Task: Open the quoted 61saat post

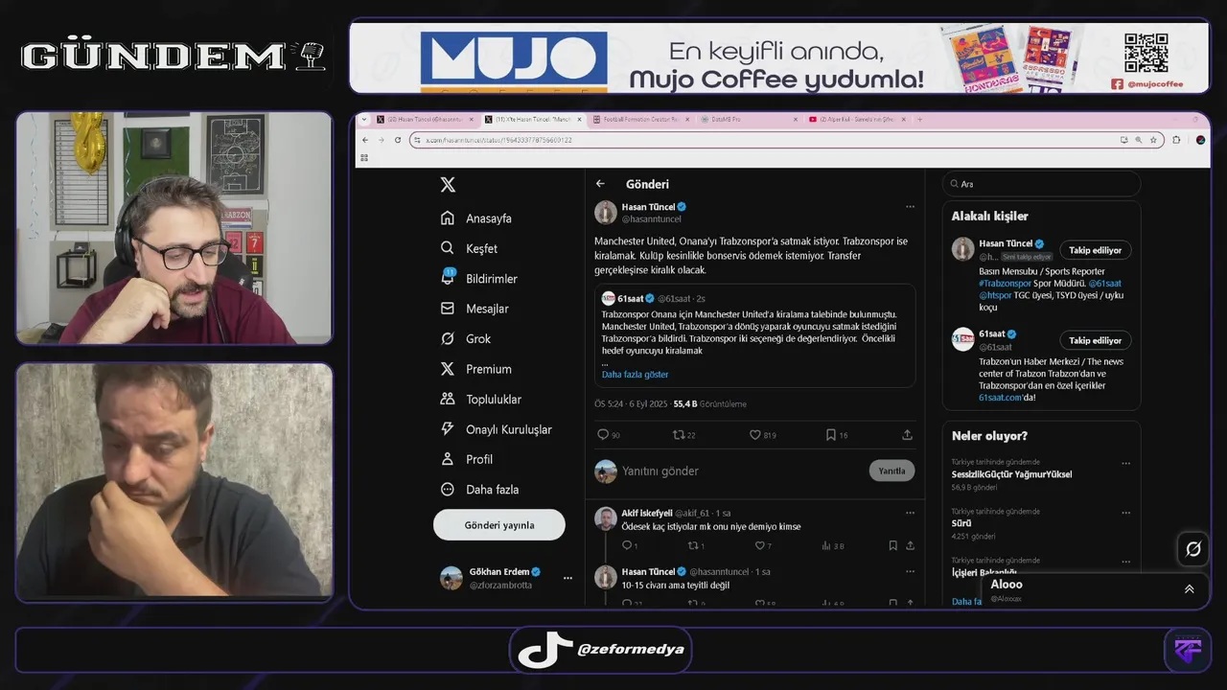Action: 754,335
